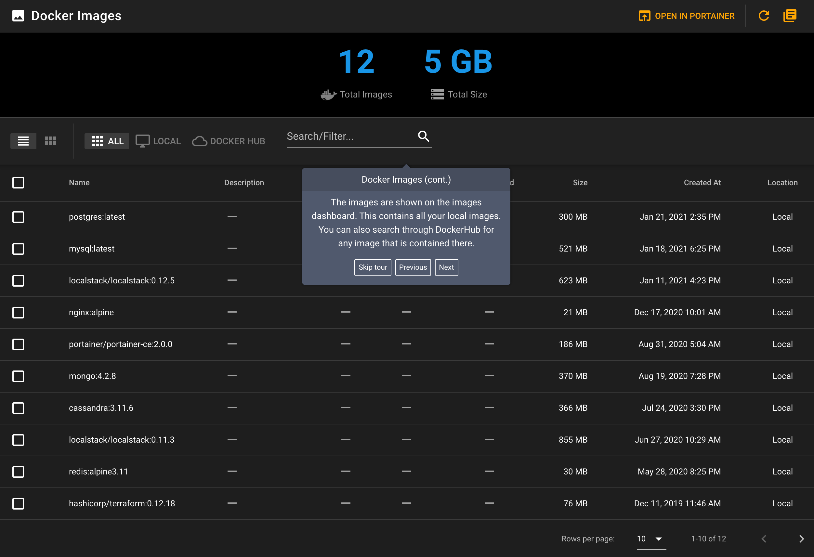The image size is (814, 557).
Task: Filter to LOCAL images
Action: (158, 141)
